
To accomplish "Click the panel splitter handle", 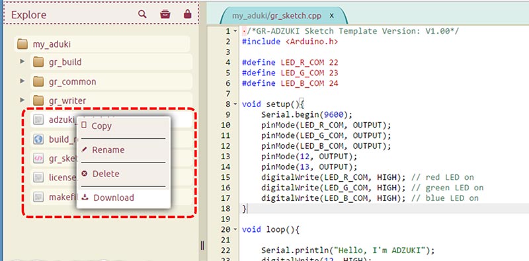I will click(202, 245).
